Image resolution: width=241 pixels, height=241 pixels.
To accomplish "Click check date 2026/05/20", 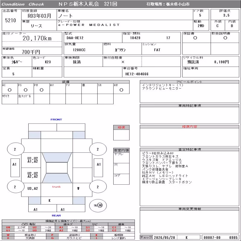I will pyautogui.click(x=164, y=237).
